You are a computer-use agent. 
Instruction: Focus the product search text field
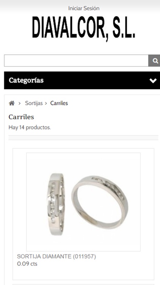tap(76, 61)
